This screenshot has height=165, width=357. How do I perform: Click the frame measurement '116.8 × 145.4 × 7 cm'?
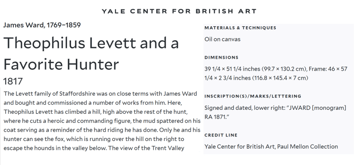coord(280,78)
